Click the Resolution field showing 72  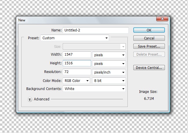pos(77,72)
